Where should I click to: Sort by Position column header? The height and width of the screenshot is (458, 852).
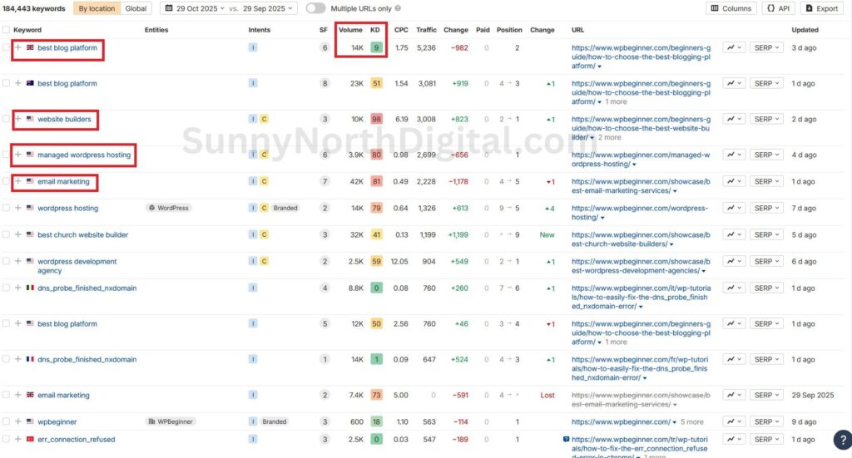509,30
